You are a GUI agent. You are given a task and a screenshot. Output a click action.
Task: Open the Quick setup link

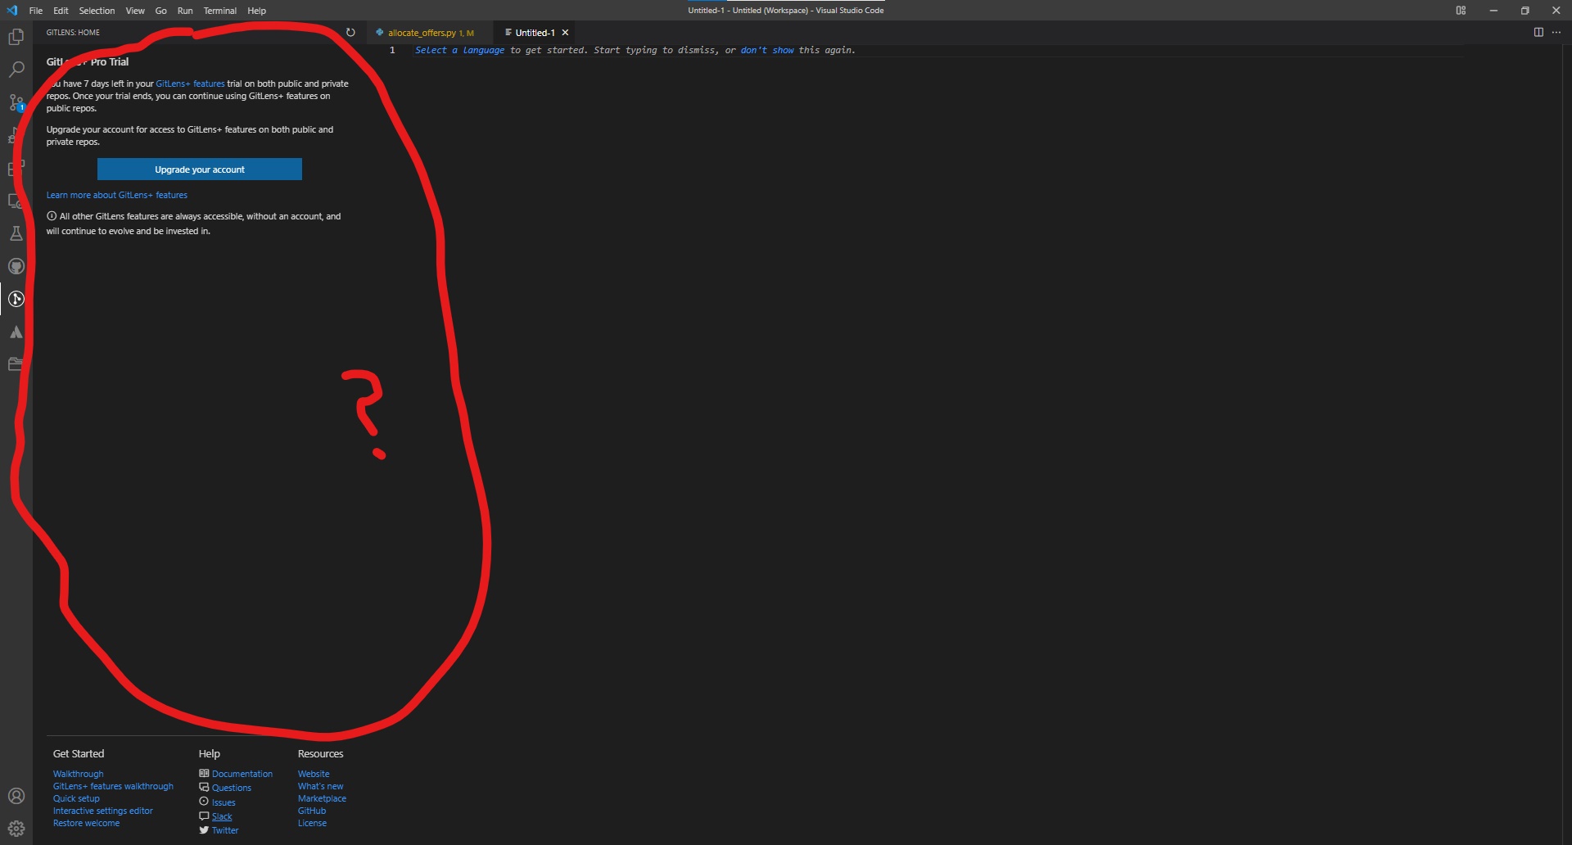click(76, 798)
